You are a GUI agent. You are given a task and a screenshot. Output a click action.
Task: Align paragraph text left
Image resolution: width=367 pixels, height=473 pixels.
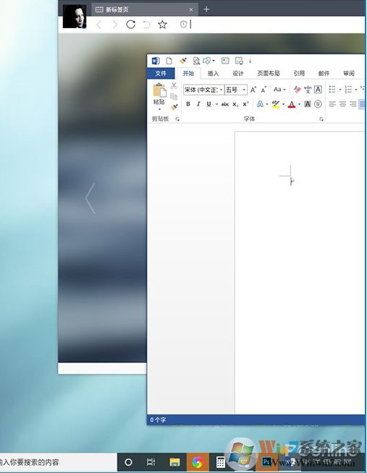click(x=332, y=104)
